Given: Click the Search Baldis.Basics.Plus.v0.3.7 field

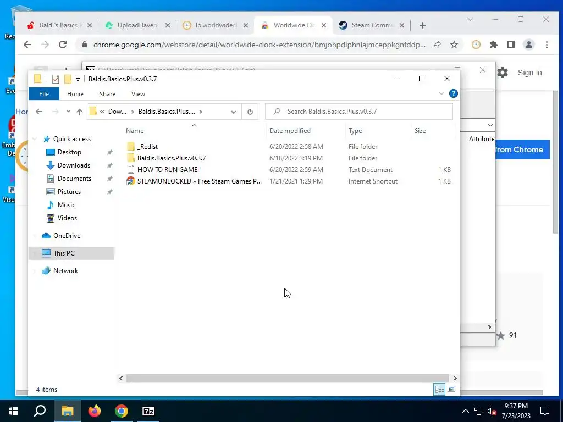Looking at the screenshot, I should point(358,111).
